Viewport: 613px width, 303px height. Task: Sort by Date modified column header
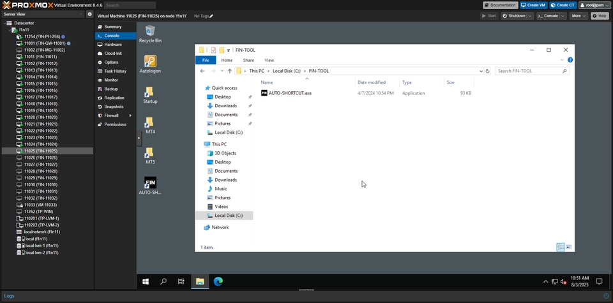(x=372, y=82)
